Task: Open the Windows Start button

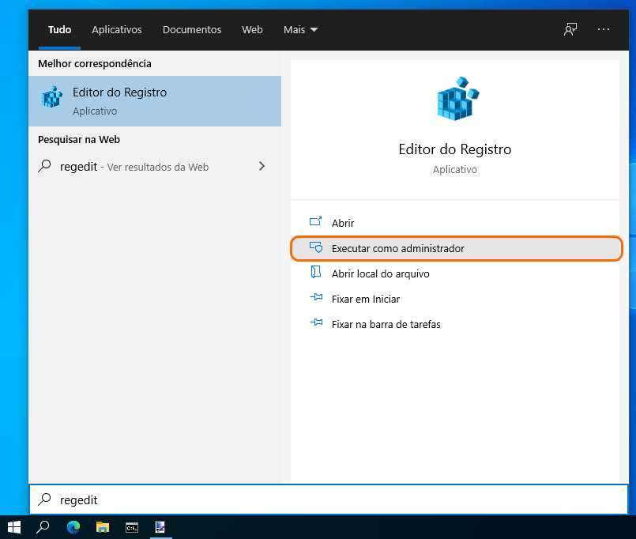Action: tap(14, 527)
